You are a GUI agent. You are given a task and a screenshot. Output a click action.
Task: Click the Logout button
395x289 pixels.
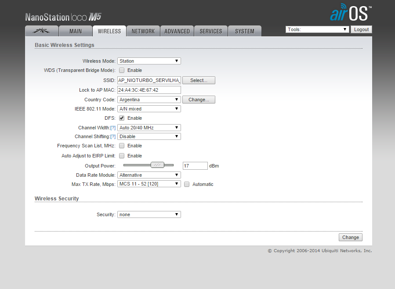point(361,29)
